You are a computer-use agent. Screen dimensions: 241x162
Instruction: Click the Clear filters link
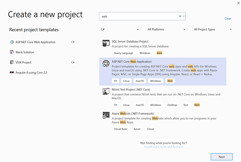pos(228,19)
